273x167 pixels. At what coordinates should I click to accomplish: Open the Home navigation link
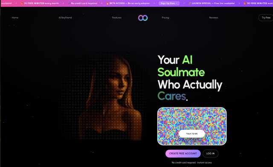point(15,17)
